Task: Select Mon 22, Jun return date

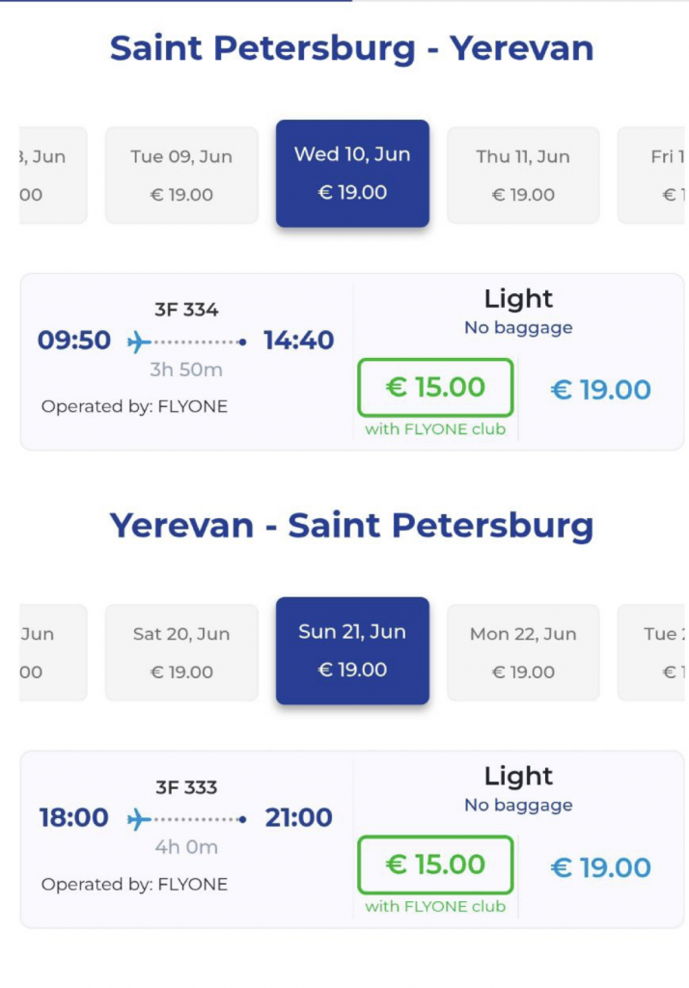Action: point(523,652)
